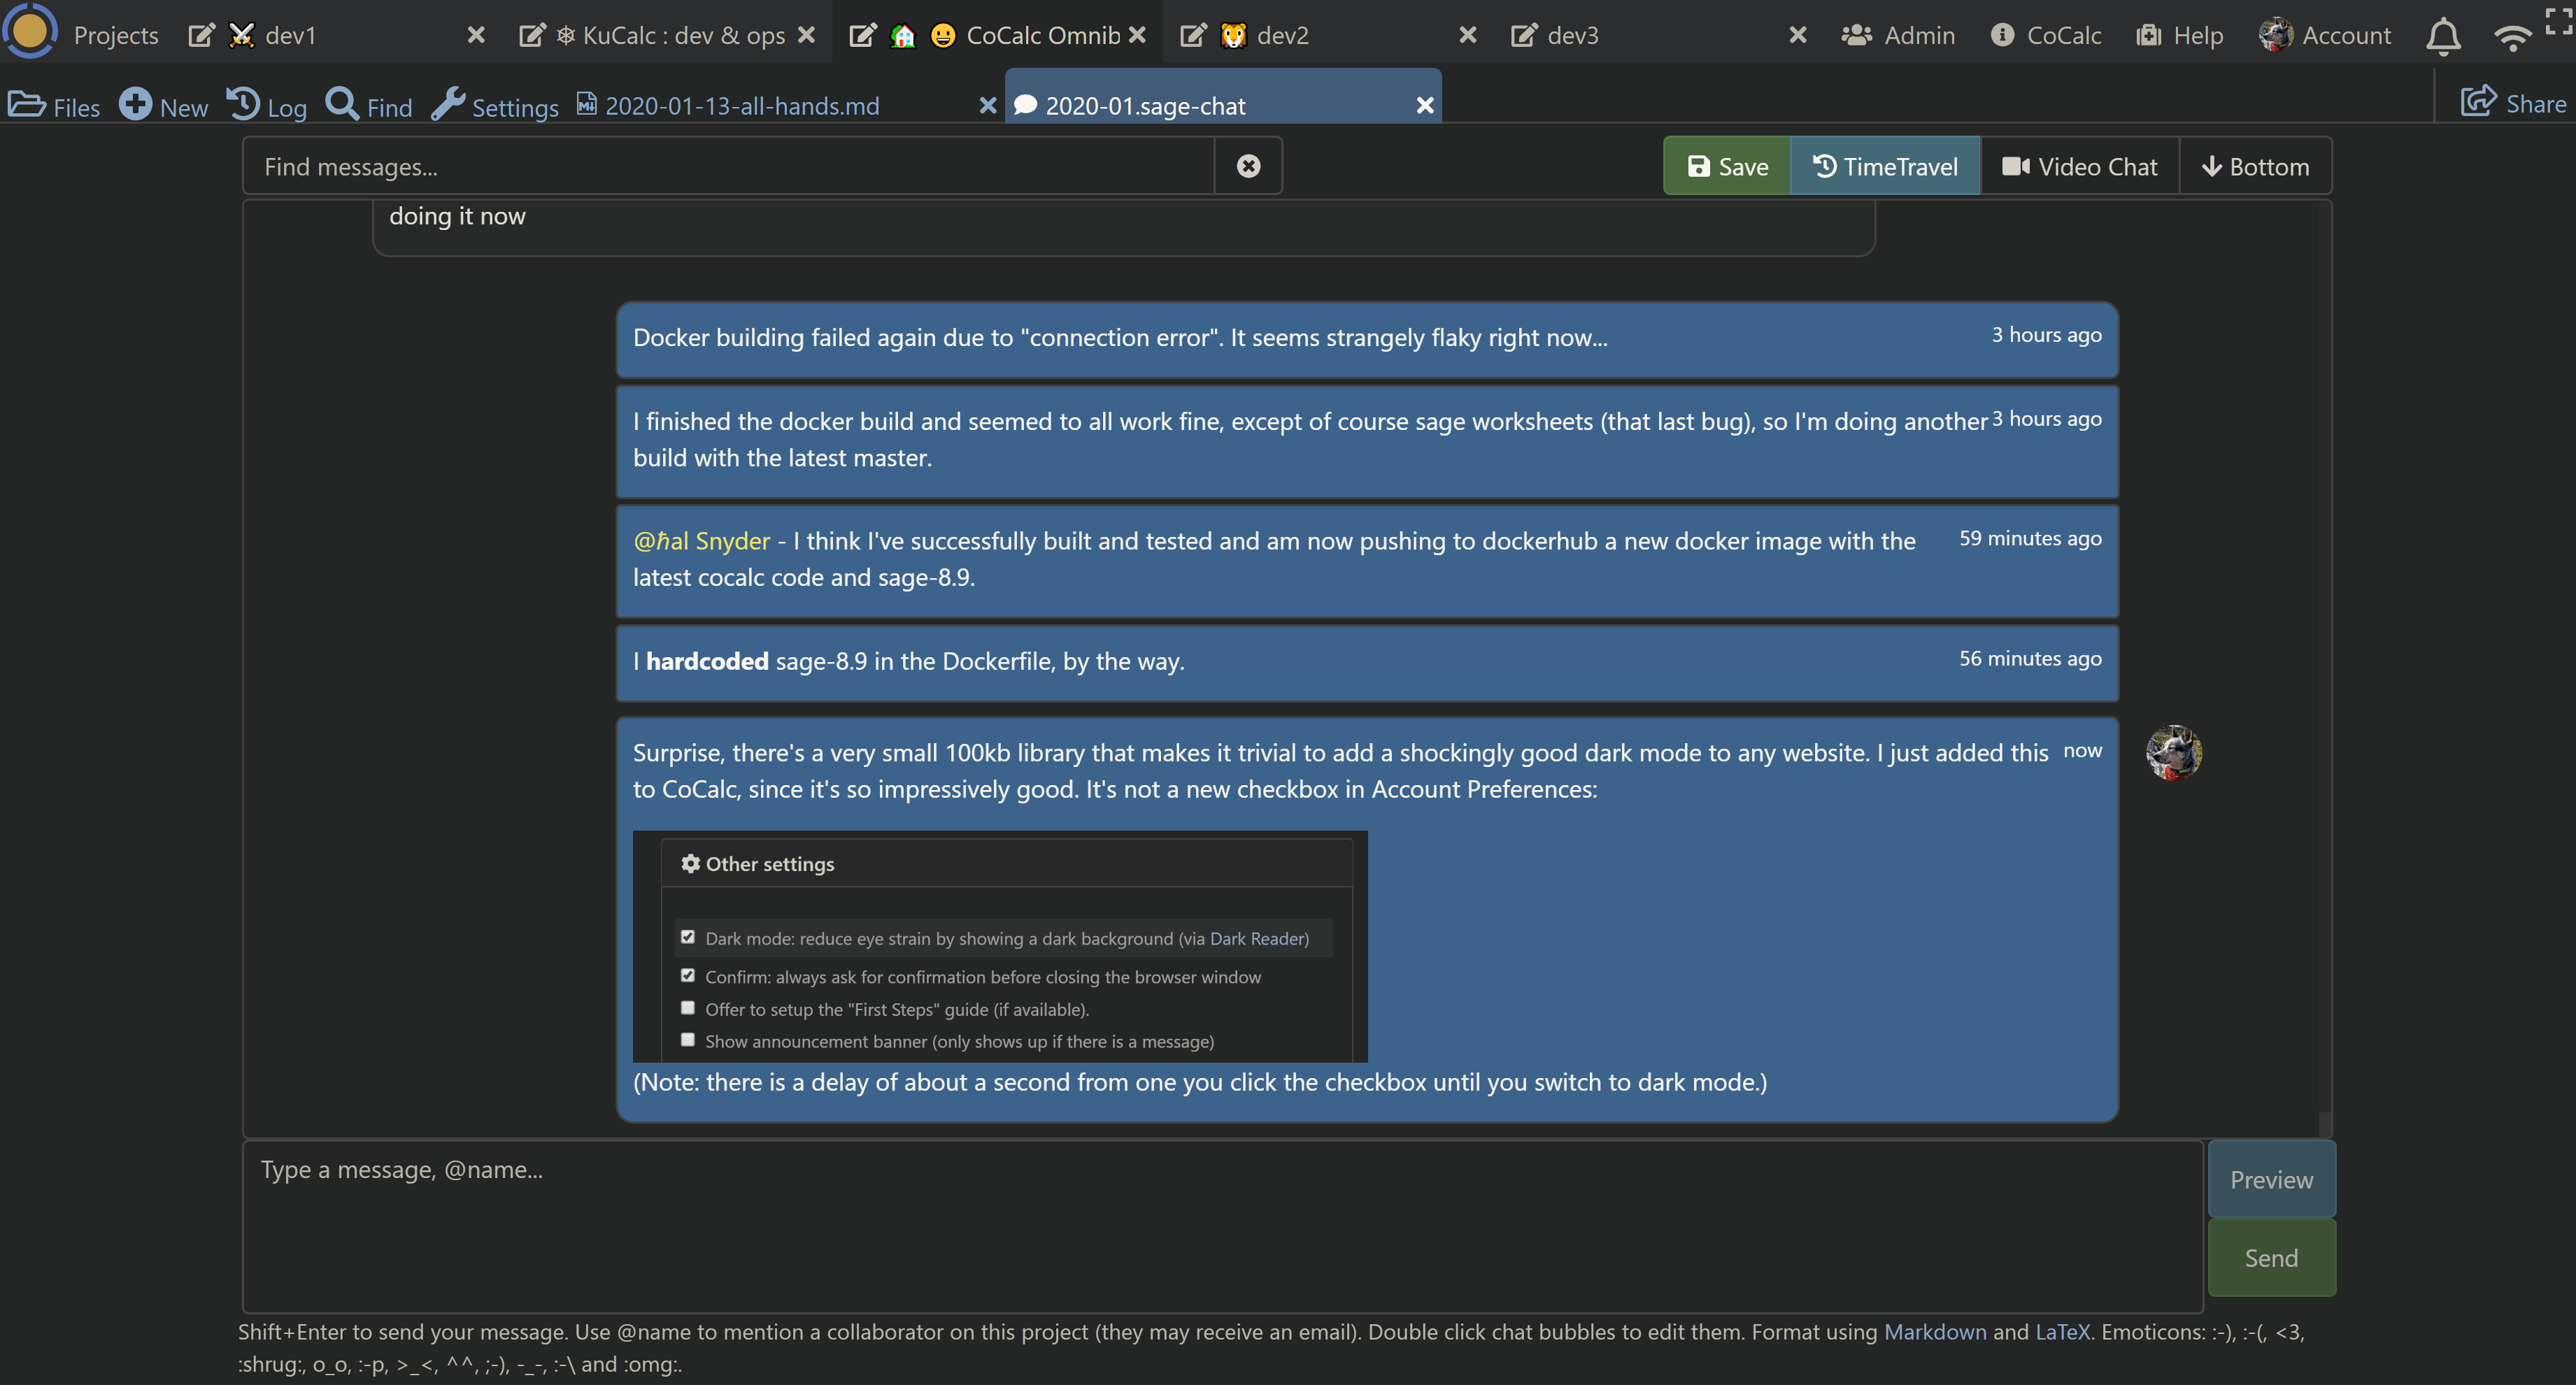Open the Settings wrench icon
The image size is (2576, 1385).
448,104
